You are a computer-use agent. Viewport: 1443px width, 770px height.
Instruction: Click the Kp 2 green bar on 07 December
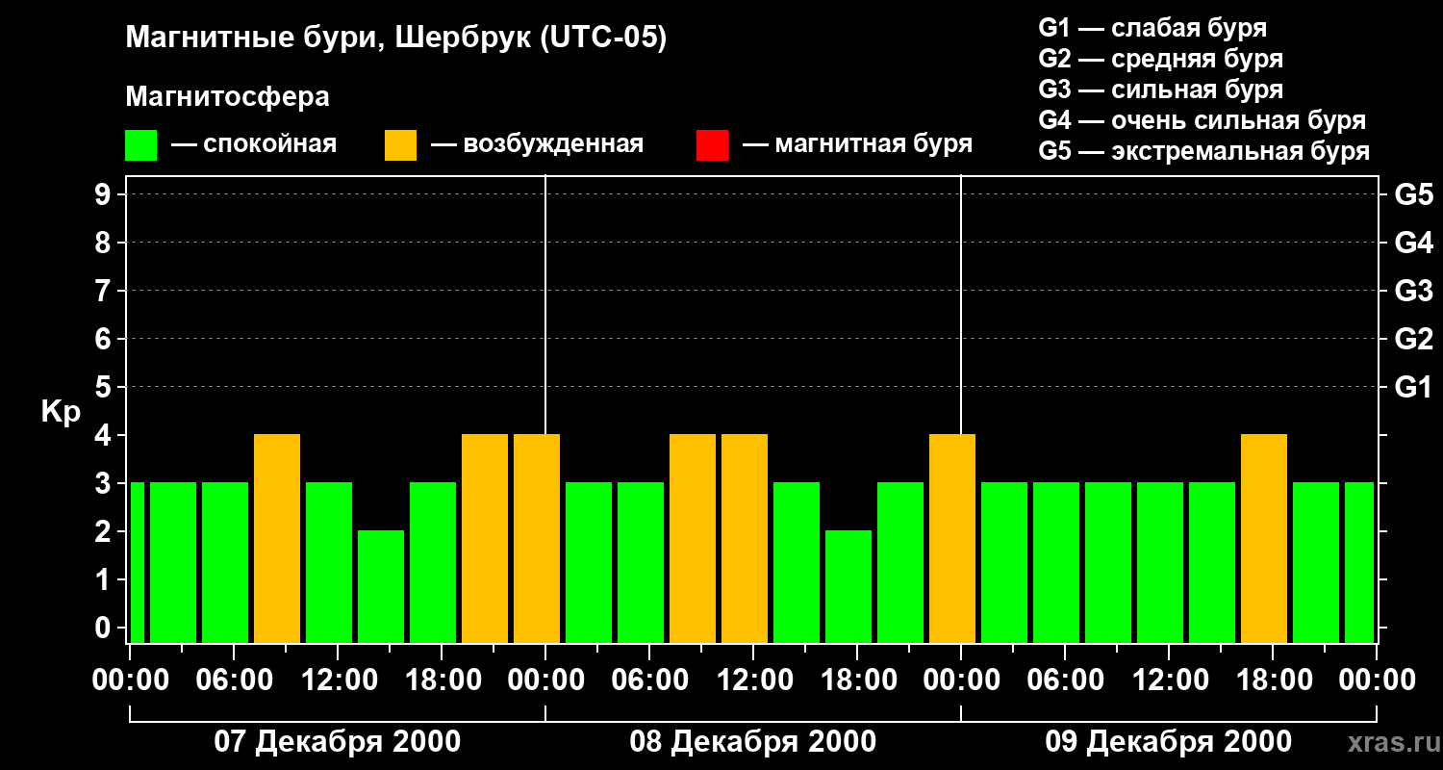381,586
